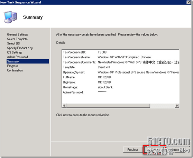Click the OperatingSystem row value
Image resolution: width=193 pixels, height=158 pixels.
click(x=138, y=72)
